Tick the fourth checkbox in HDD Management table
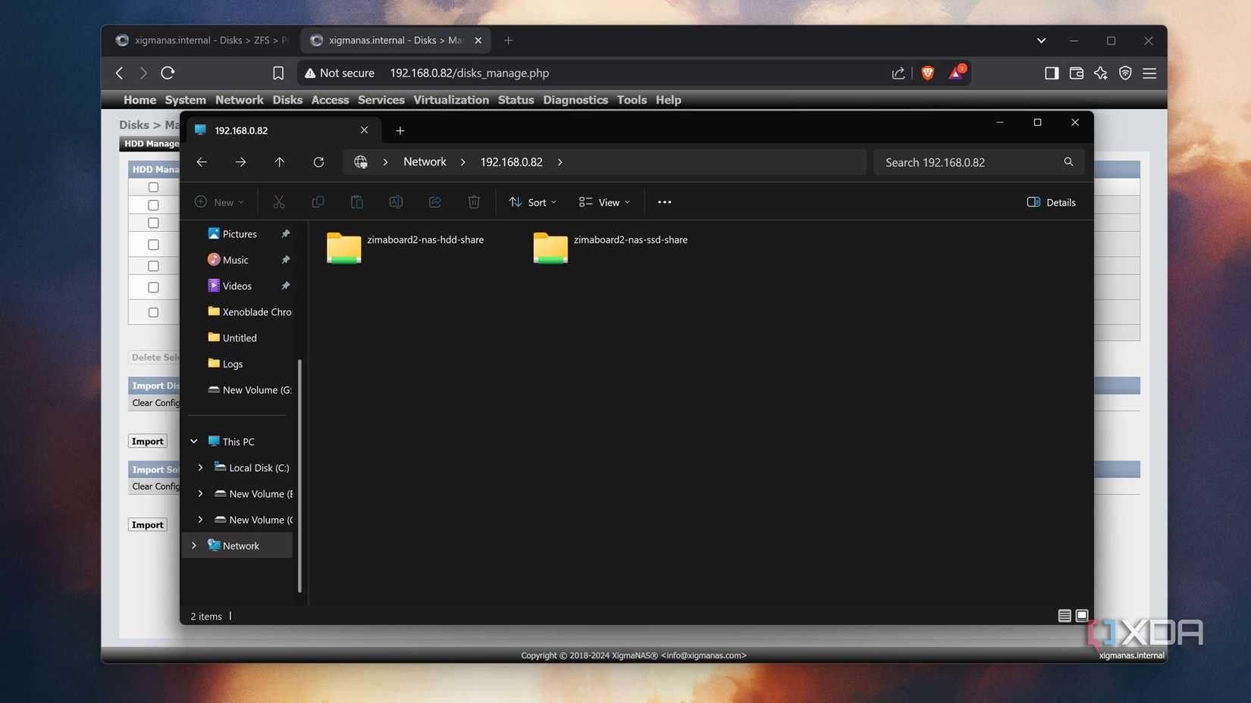 (x=153, y=245)
